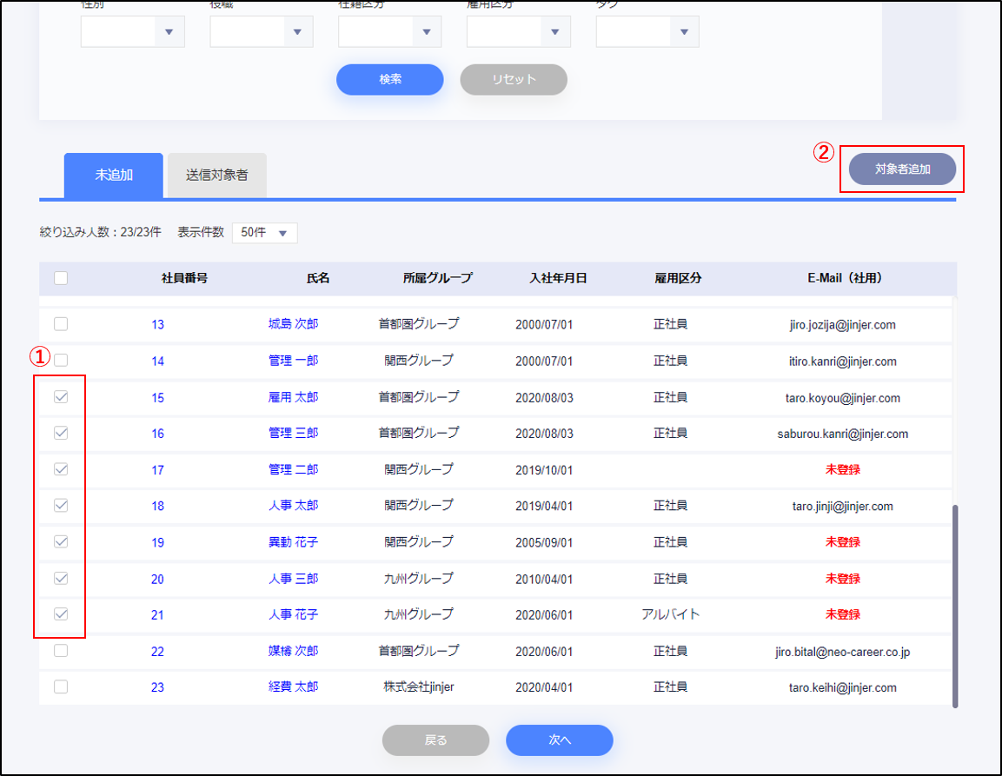Screen dimensions: 1002x776
Task: Click employee number 17 link
Action: point(158,470)
